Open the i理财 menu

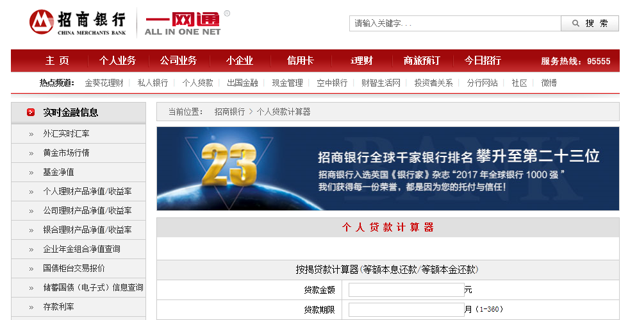pos(361,61)
